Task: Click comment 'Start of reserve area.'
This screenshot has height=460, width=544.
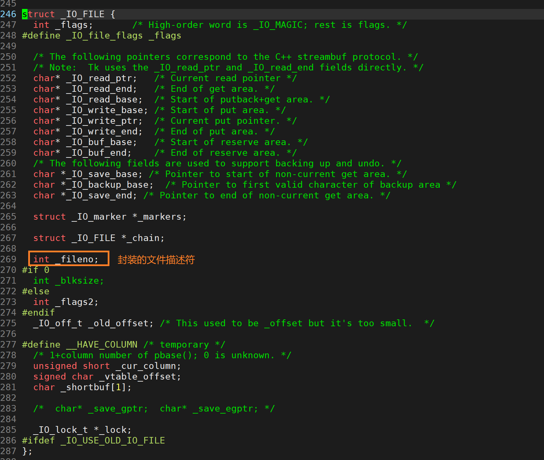Action: click(x=231, y=142)
